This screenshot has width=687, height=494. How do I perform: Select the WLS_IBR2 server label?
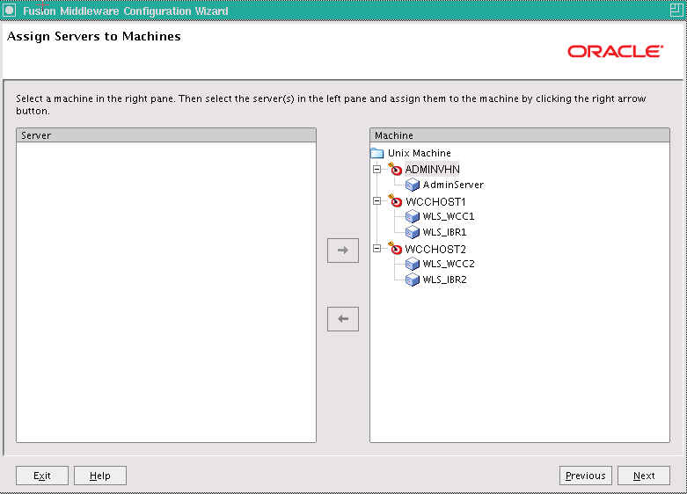click(x=445, y=280)
